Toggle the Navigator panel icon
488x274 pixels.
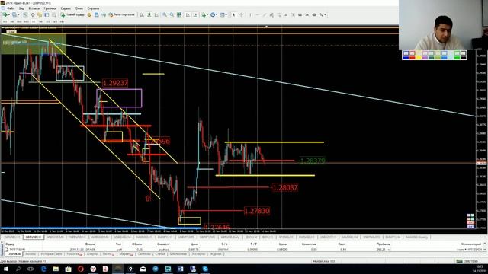pos(40,15)
